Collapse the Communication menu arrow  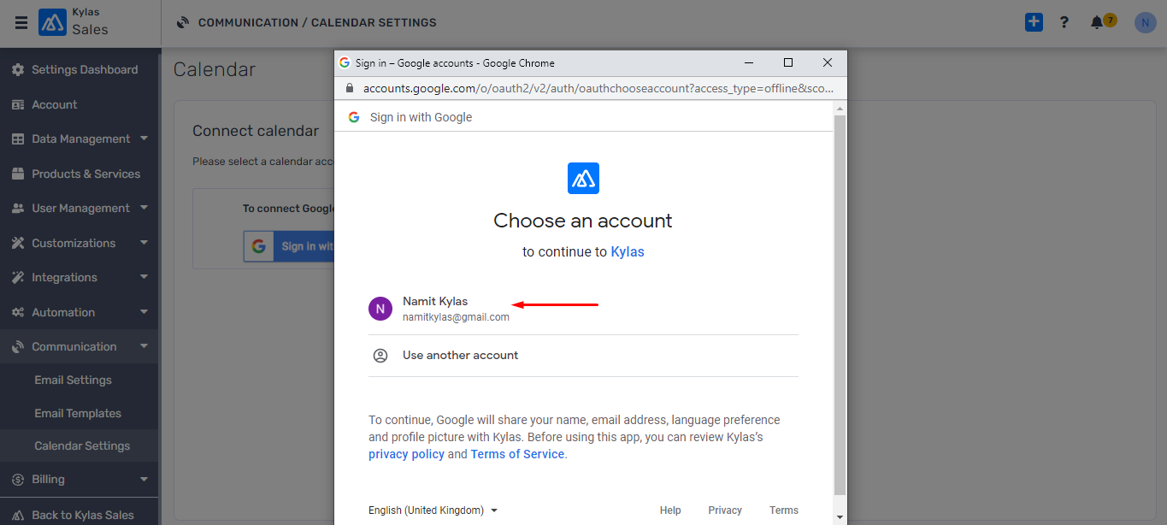(x=144, y=345)
